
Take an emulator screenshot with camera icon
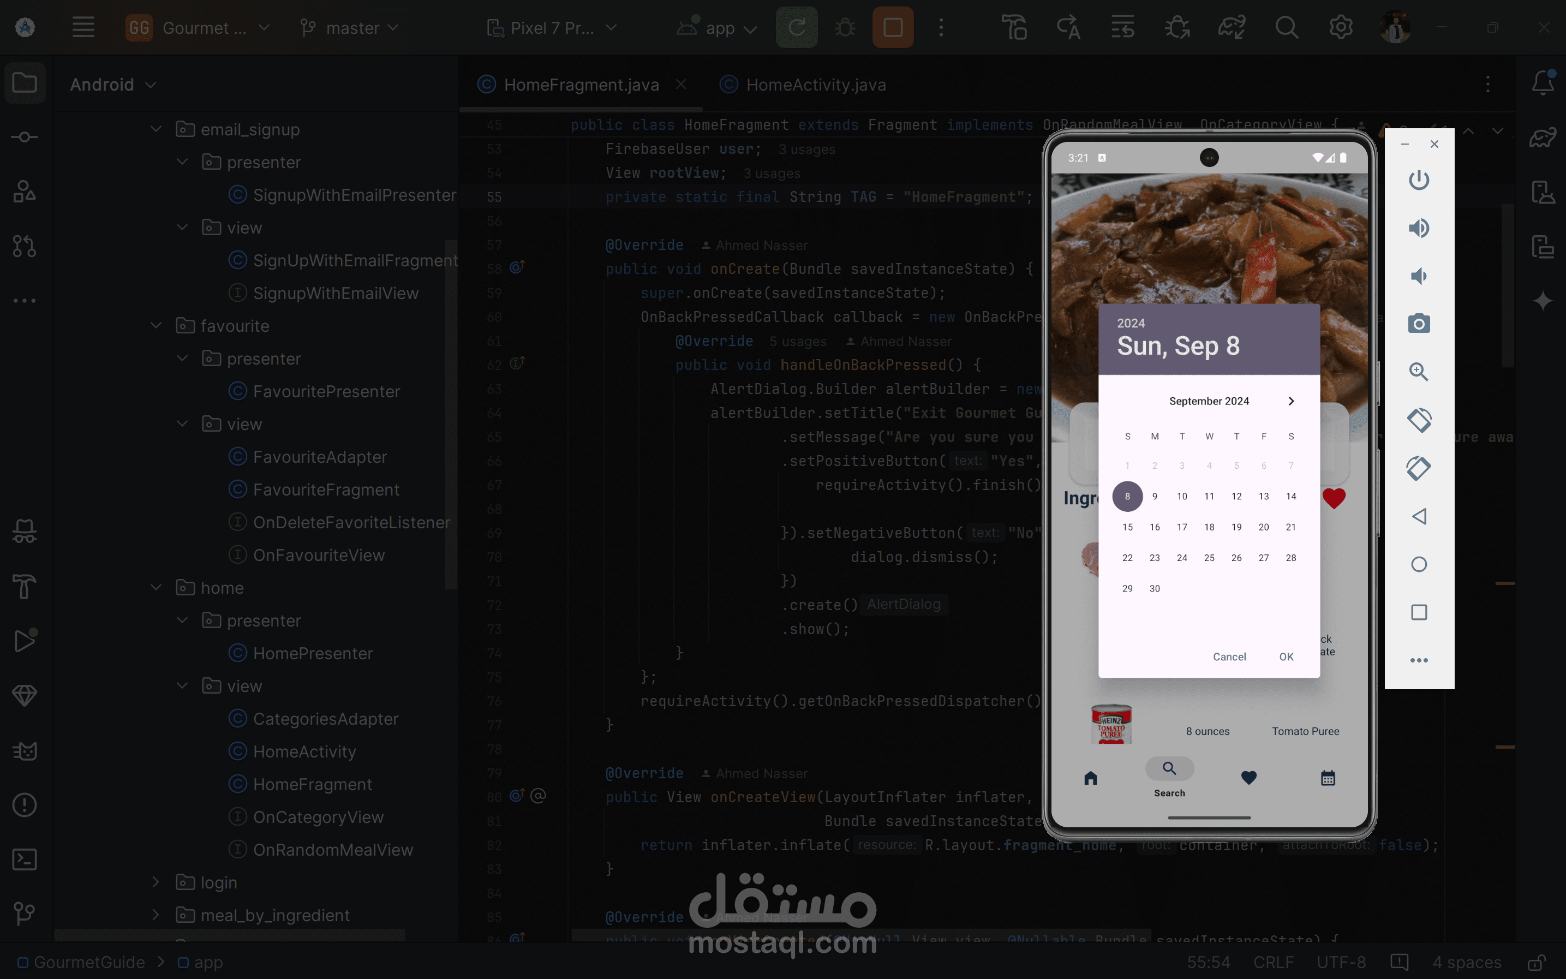point(1418,324)
